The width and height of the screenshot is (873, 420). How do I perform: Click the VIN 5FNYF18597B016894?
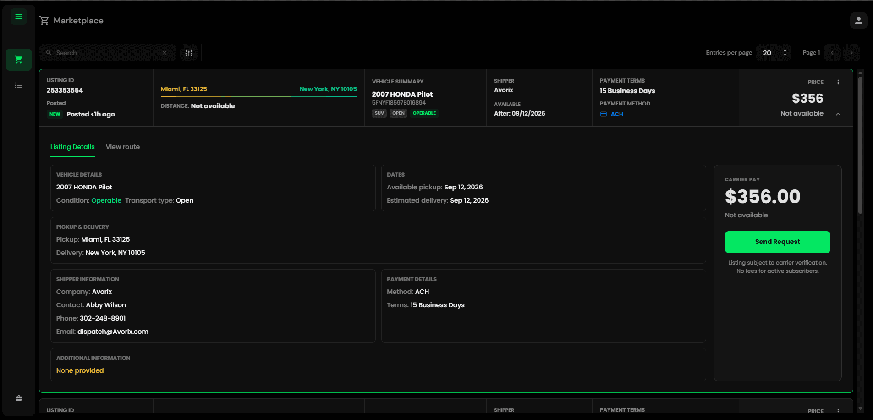pyautogui.click(x=399, y=103)
